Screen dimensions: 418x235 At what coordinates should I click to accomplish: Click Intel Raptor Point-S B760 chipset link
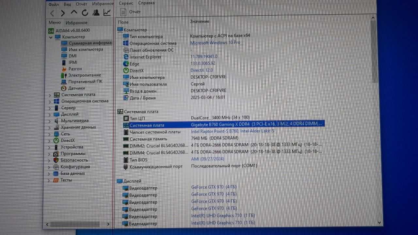(x=233, y=131)
